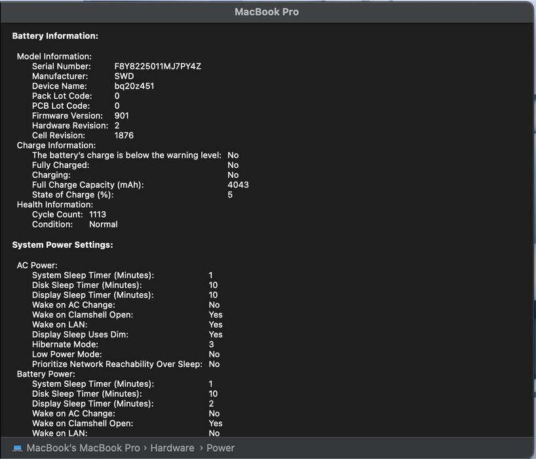Select "Power" in the path bar
The width and height of the screenshot is (536, 459).
220,448
